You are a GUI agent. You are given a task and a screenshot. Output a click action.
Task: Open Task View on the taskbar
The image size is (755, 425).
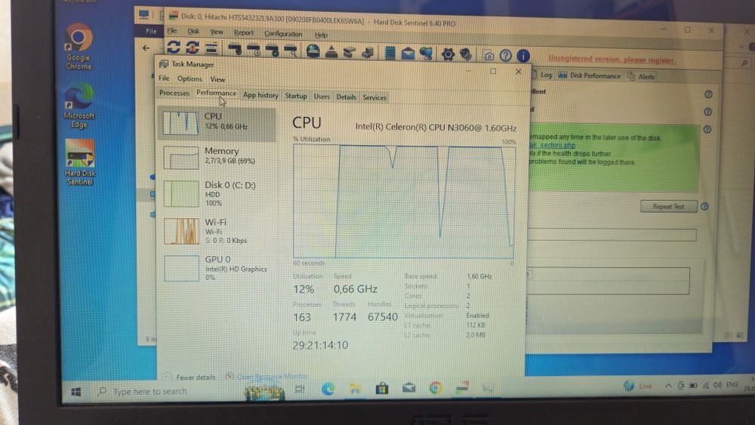[x=300, y=389]
